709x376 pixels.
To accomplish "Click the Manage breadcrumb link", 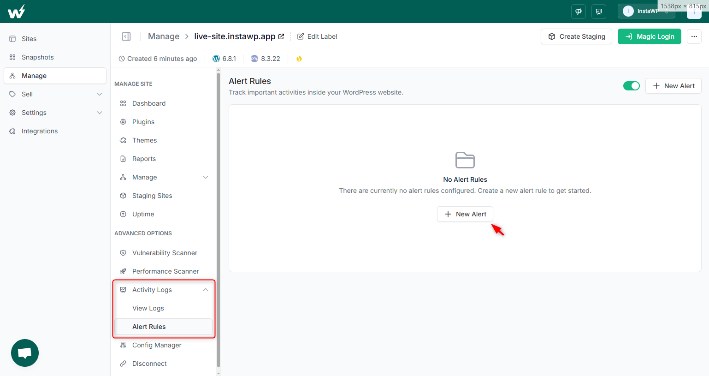I will pyautogui.click(x=164, y=36).
